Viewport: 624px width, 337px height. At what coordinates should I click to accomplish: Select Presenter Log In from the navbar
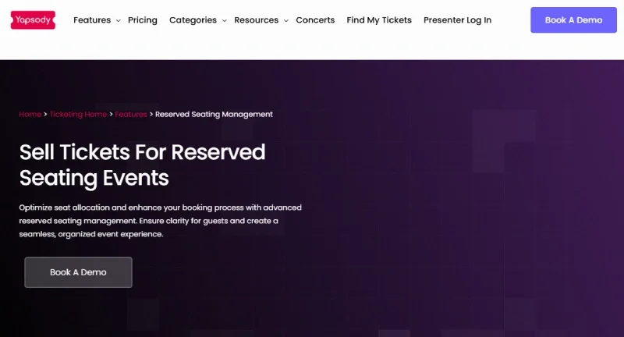[x=457, y=20]
